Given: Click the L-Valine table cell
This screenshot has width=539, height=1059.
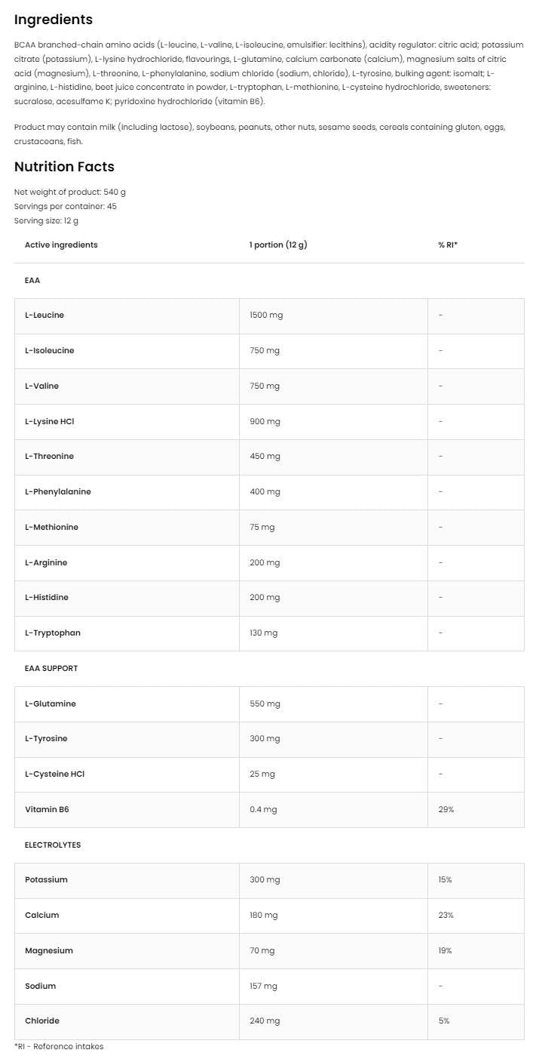Looking at the screenshot, I should coord(41,386).
